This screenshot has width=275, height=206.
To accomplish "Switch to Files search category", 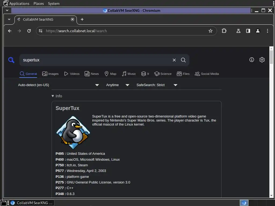I will coord(183,74).
